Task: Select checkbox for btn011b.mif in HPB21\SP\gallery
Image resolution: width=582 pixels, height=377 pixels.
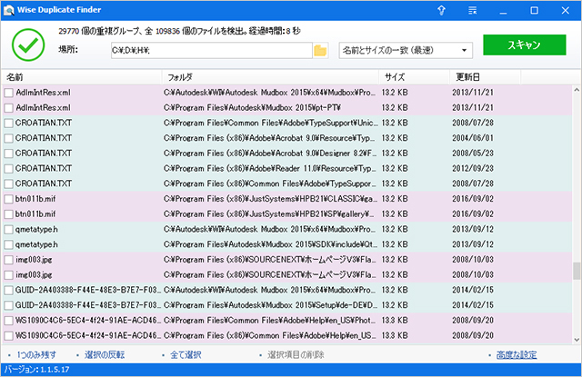Action: point(8,214)
